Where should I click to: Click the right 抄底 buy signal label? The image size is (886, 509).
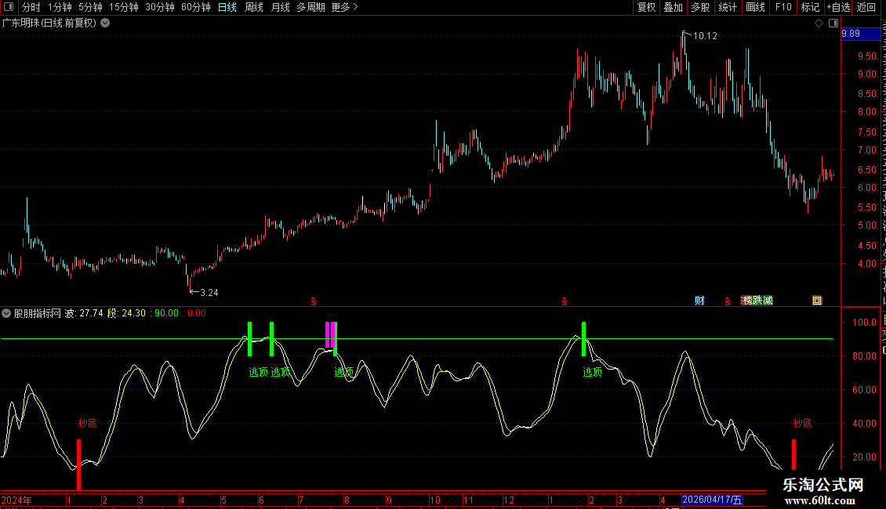(x=802, y=423)
